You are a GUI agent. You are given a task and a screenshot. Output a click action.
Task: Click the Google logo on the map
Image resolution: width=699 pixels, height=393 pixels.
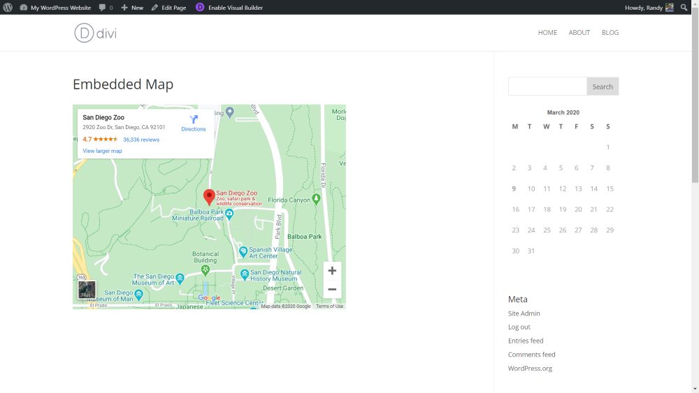pyautogui.click(x=209, y=298)
